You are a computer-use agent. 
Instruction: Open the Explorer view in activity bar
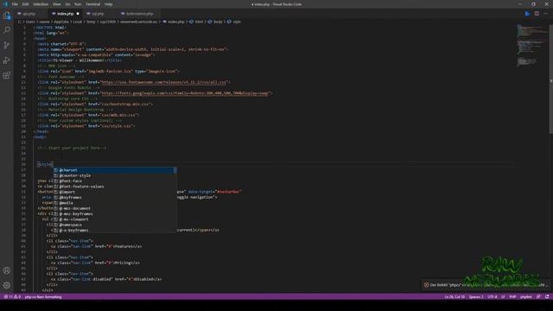pos(7,16)
